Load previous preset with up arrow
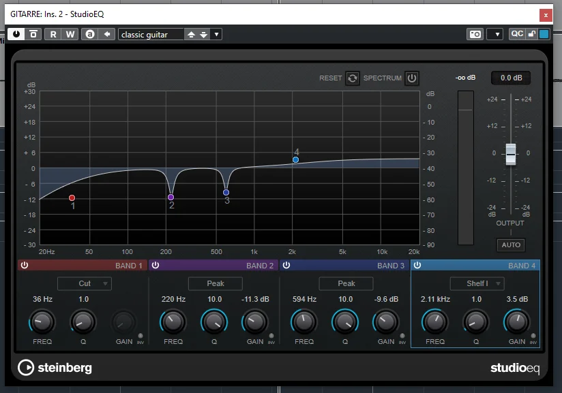This screenshot has width=562, height=393. point(192,34)
